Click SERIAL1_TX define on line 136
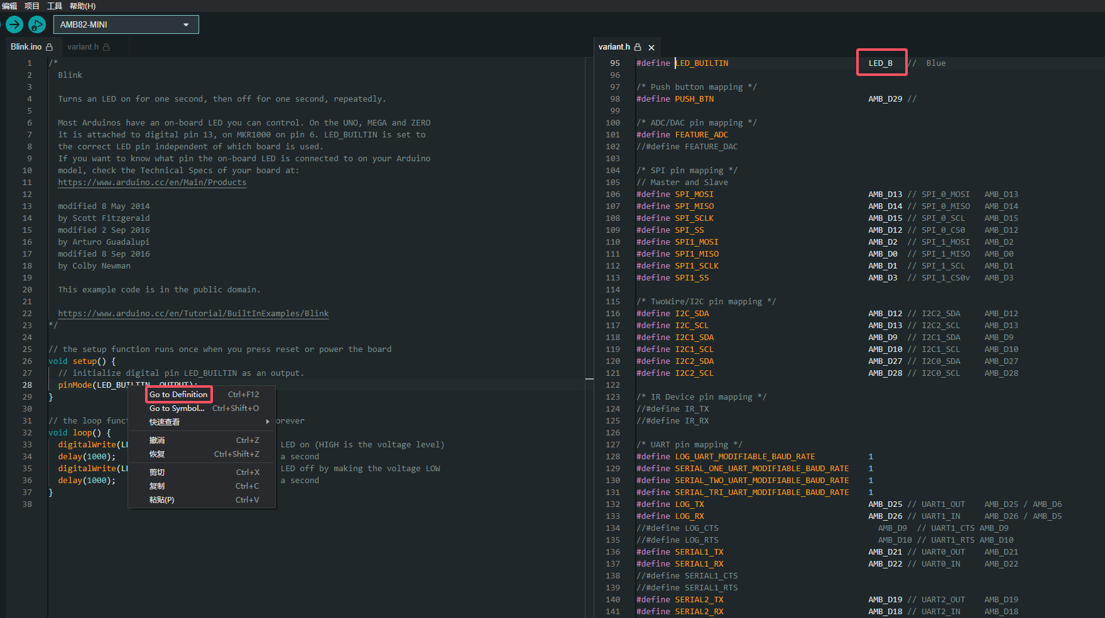The height and width of the screenshot is (618, 1105). pos(699,552)
